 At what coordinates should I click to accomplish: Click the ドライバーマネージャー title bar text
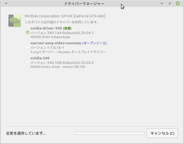coord(84,4)
